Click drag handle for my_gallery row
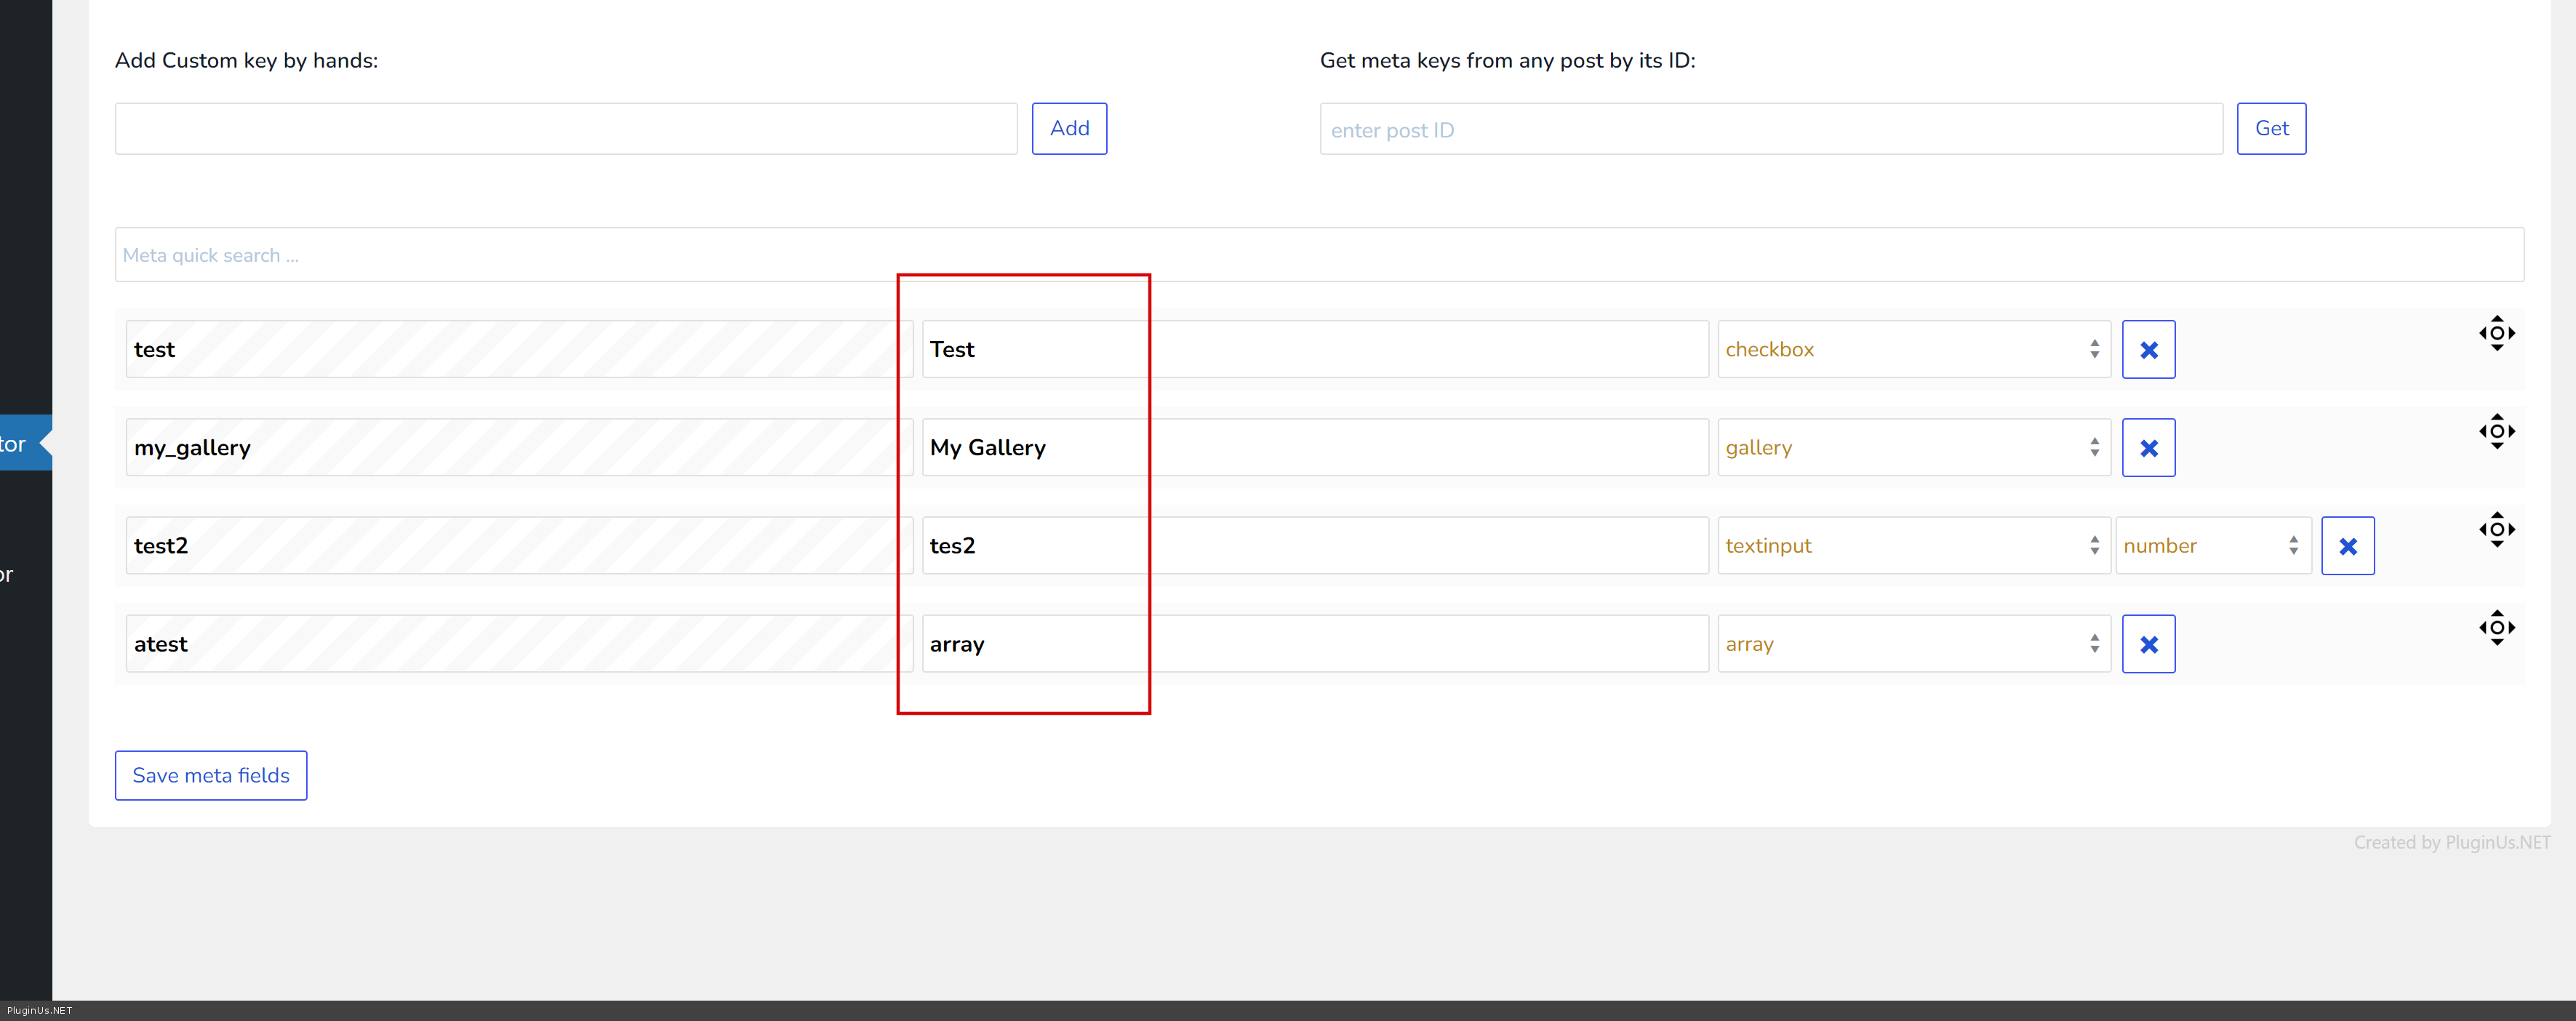Screen dimensions: 2576x1021 (2496, 431)
